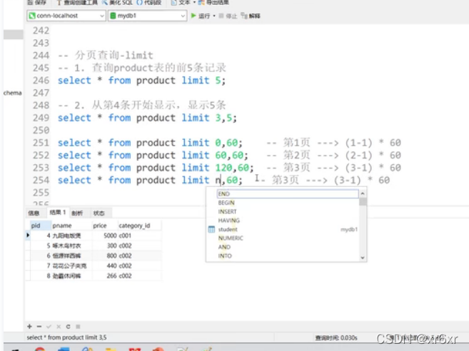Viewport: 469px width, 351px height.
Task: Click the autocomplete scrollbar up arrow
Action: click(363, 194)
